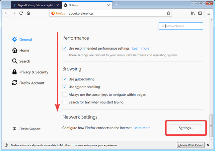Click the scrollbar down arrow
This screenshot has width=215, height=151.
(211, 139)
